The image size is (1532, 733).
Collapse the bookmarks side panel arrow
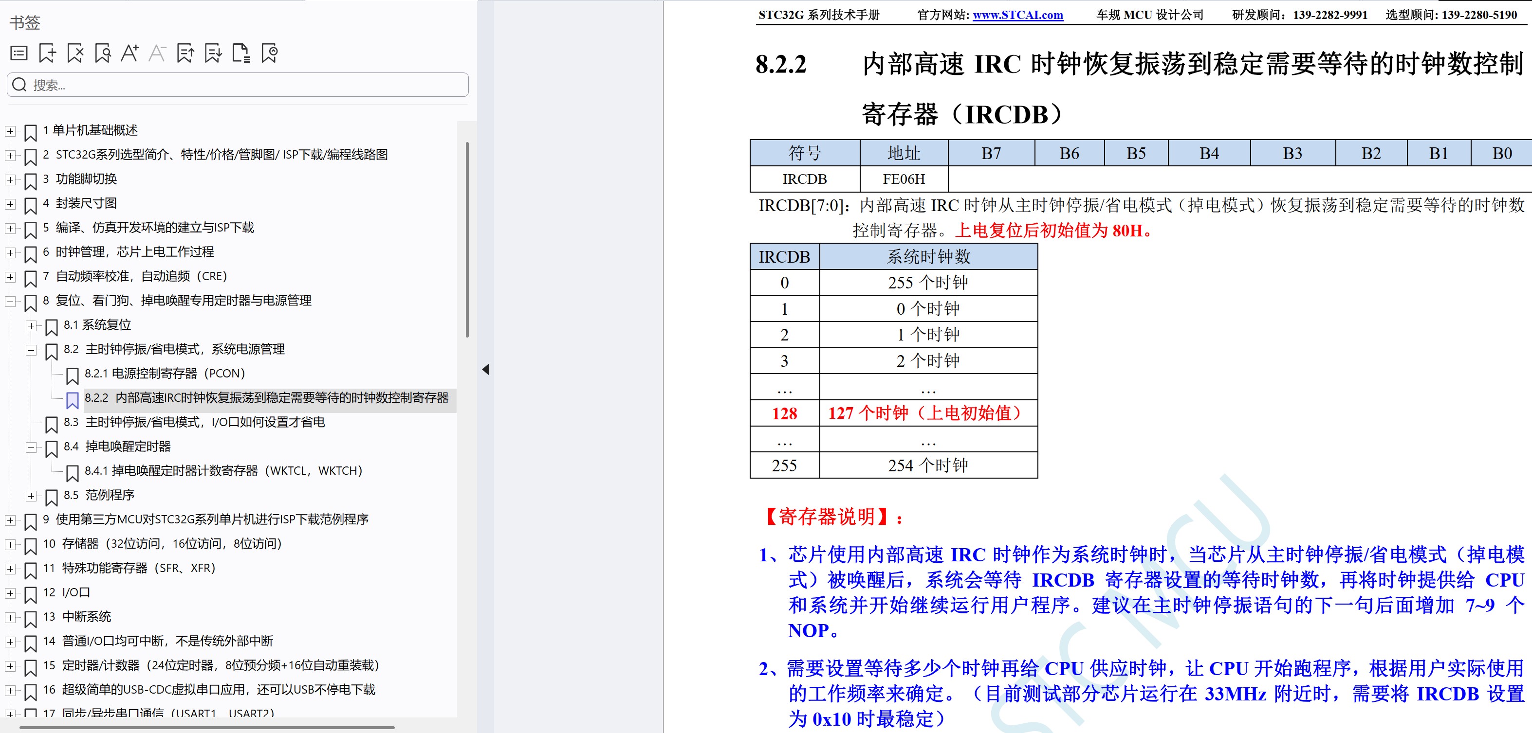click(x=485, y=370)
